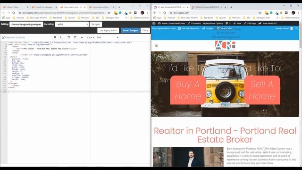Click New in WordPress admin bar
302x170 pixels.
(237, 23)
